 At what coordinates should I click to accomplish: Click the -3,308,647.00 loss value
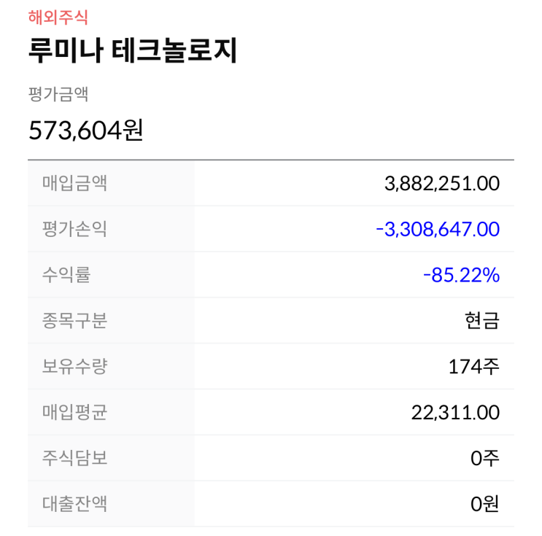(x=438, y=230)
